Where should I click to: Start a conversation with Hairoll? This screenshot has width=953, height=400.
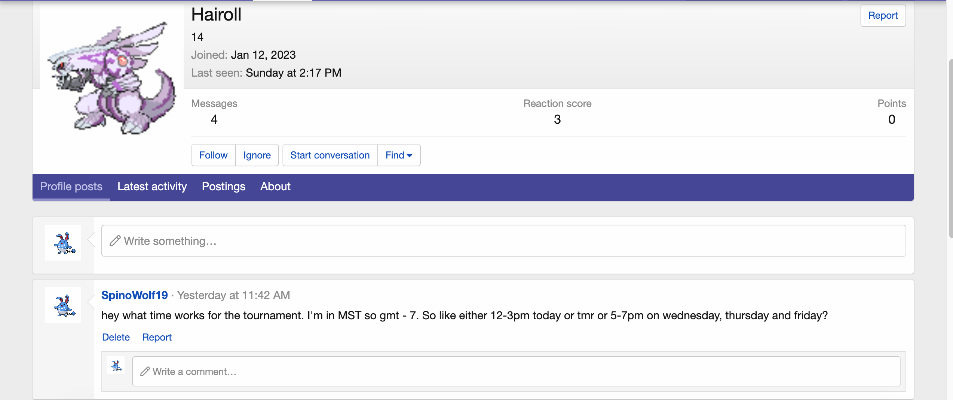click(x=330, y=155)
